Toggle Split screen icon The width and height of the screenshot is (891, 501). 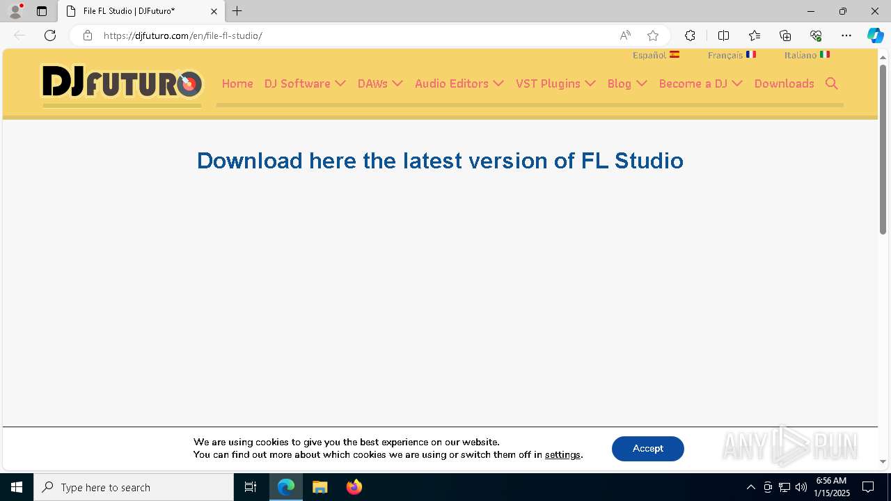pyautogui.click(x=723, y=35)
